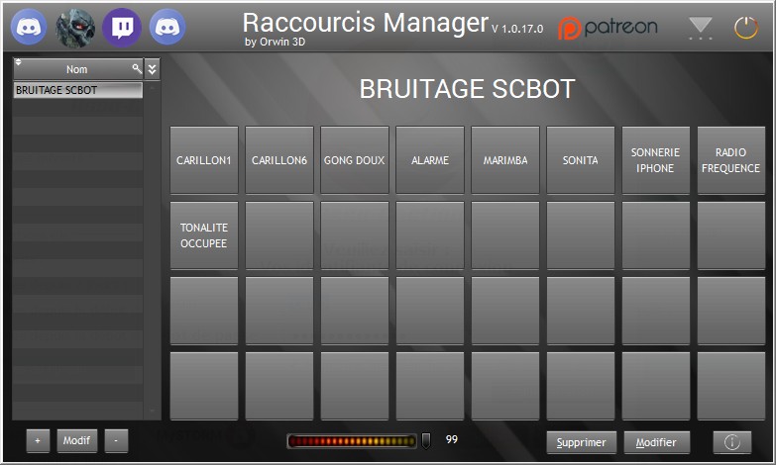
Task: Add a new list with plus button
Action: [x=38, y=440]
